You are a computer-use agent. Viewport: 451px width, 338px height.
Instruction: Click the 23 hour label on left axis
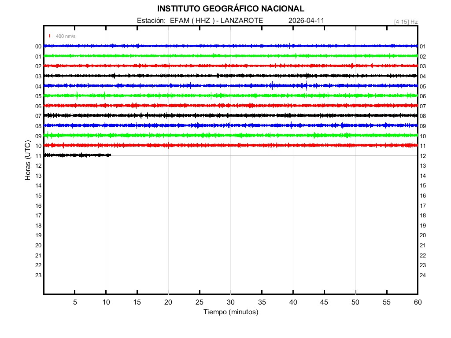(38, 276)
